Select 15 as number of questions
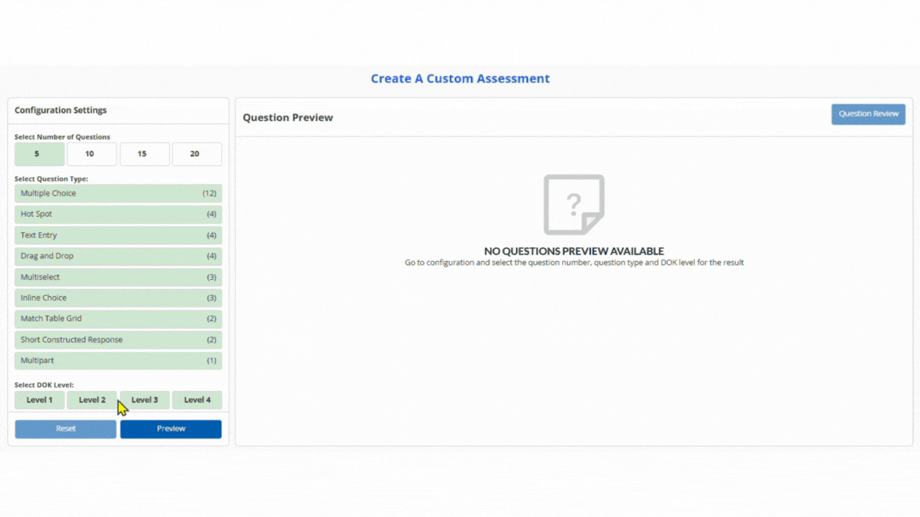The width and height of the screenshot is (920, 517). (145, 154)
